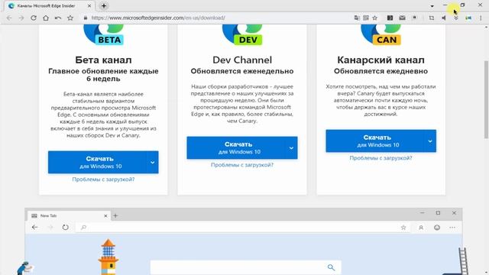Click smiley feedback icon in preview browser
The image size is (489, 275).
[x=437, y=228]
